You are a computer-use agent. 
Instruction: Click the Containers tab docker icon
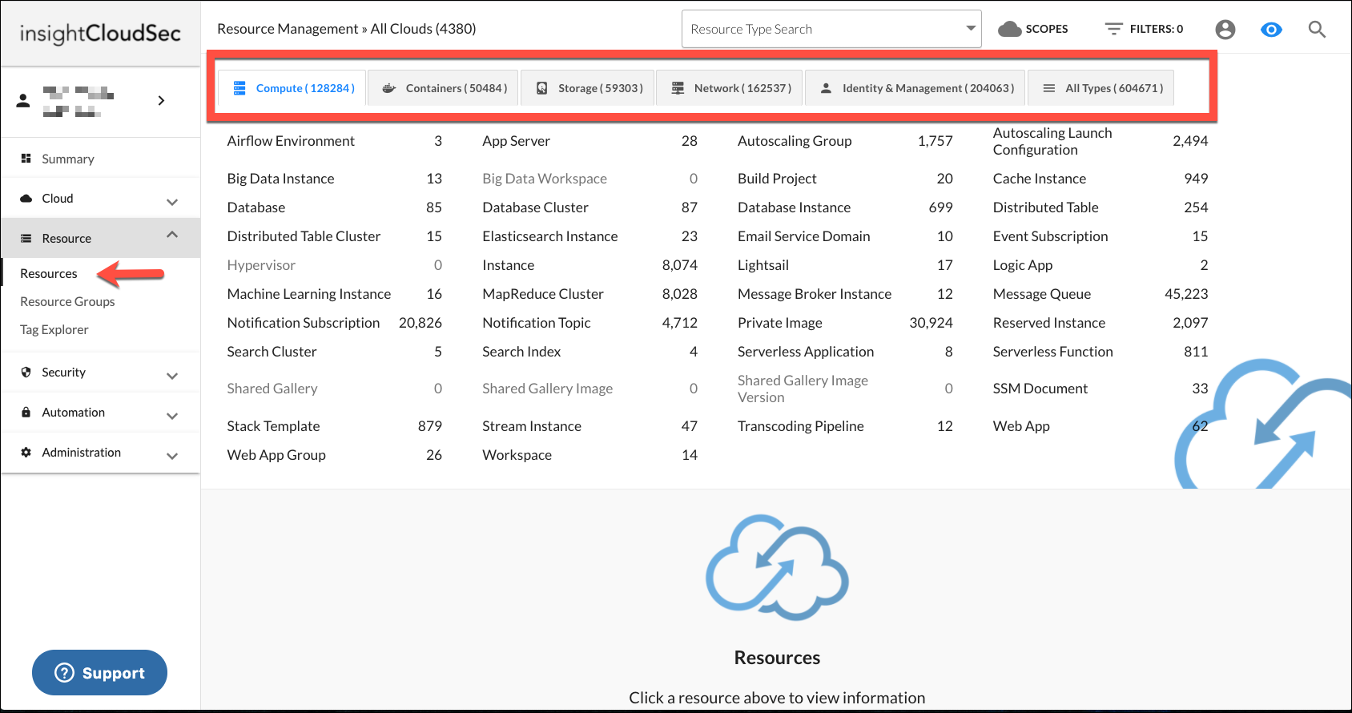(389, 88)
